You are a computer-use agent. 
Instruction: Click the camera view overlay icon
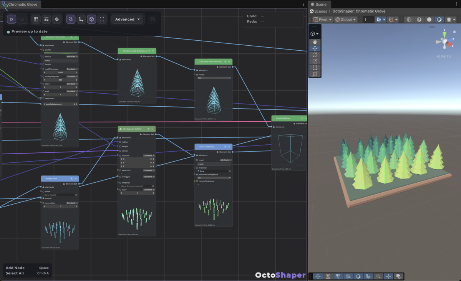tap(398, 276)
